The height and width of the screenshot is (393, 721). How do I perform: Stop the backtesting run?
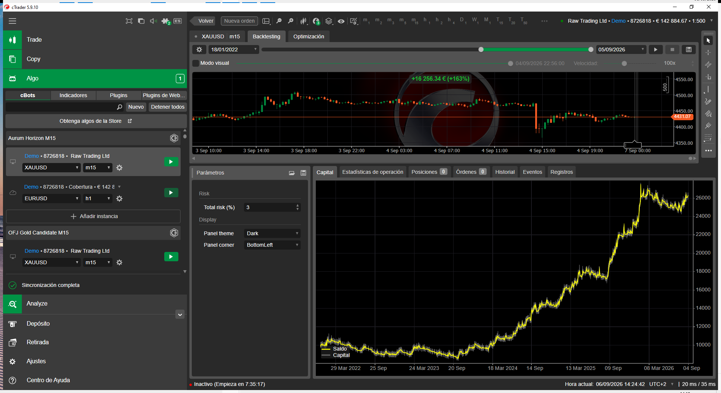coord(672,49)
